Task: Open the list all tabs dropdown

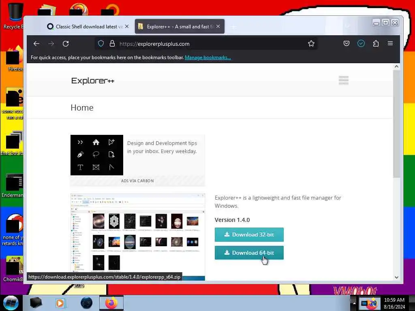Action: pos(347,26)
